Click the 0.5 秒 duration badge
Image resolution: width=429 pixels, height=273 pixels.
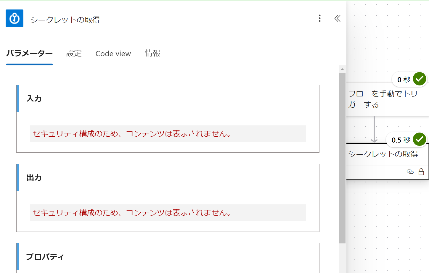click(x=401, y=140)
